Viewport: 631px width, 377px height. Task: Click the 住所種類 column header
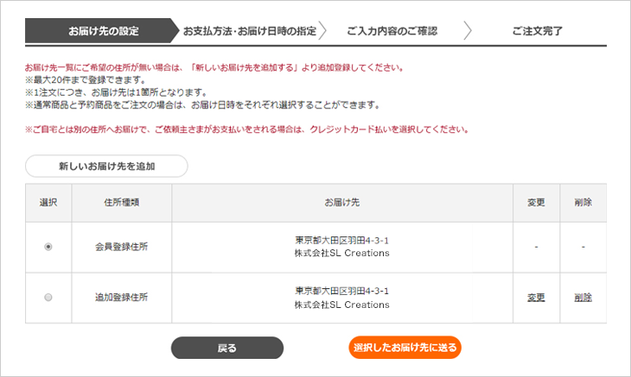pyautogui.click(x=121, y=203)
